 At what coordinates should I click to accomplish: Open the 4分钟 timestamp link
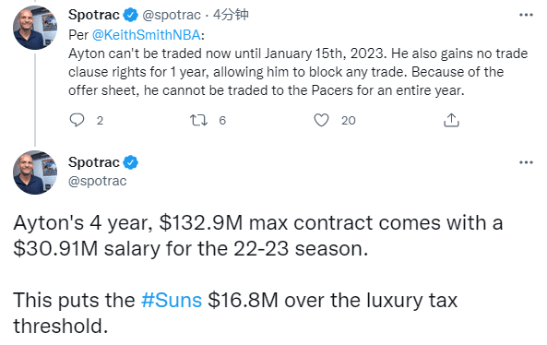pyautogui.click(x=231, y=15)
